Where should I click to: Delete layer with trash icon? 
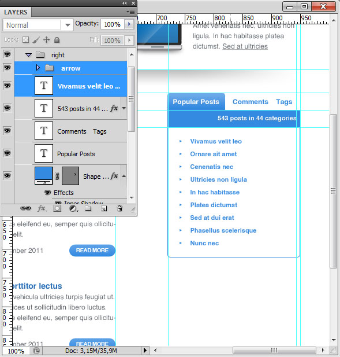[119, 208]
